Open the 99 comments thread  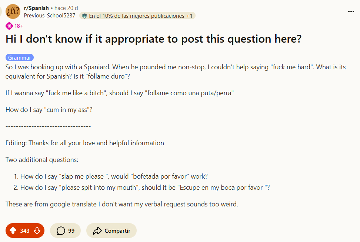coord(65,230)
